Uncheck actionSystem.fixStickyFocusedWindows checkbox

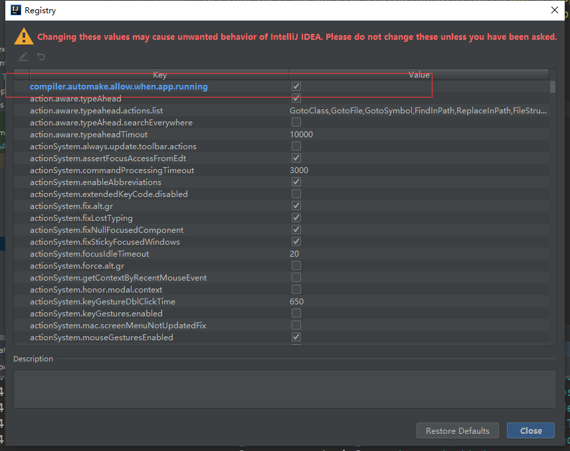click(296, 242)
